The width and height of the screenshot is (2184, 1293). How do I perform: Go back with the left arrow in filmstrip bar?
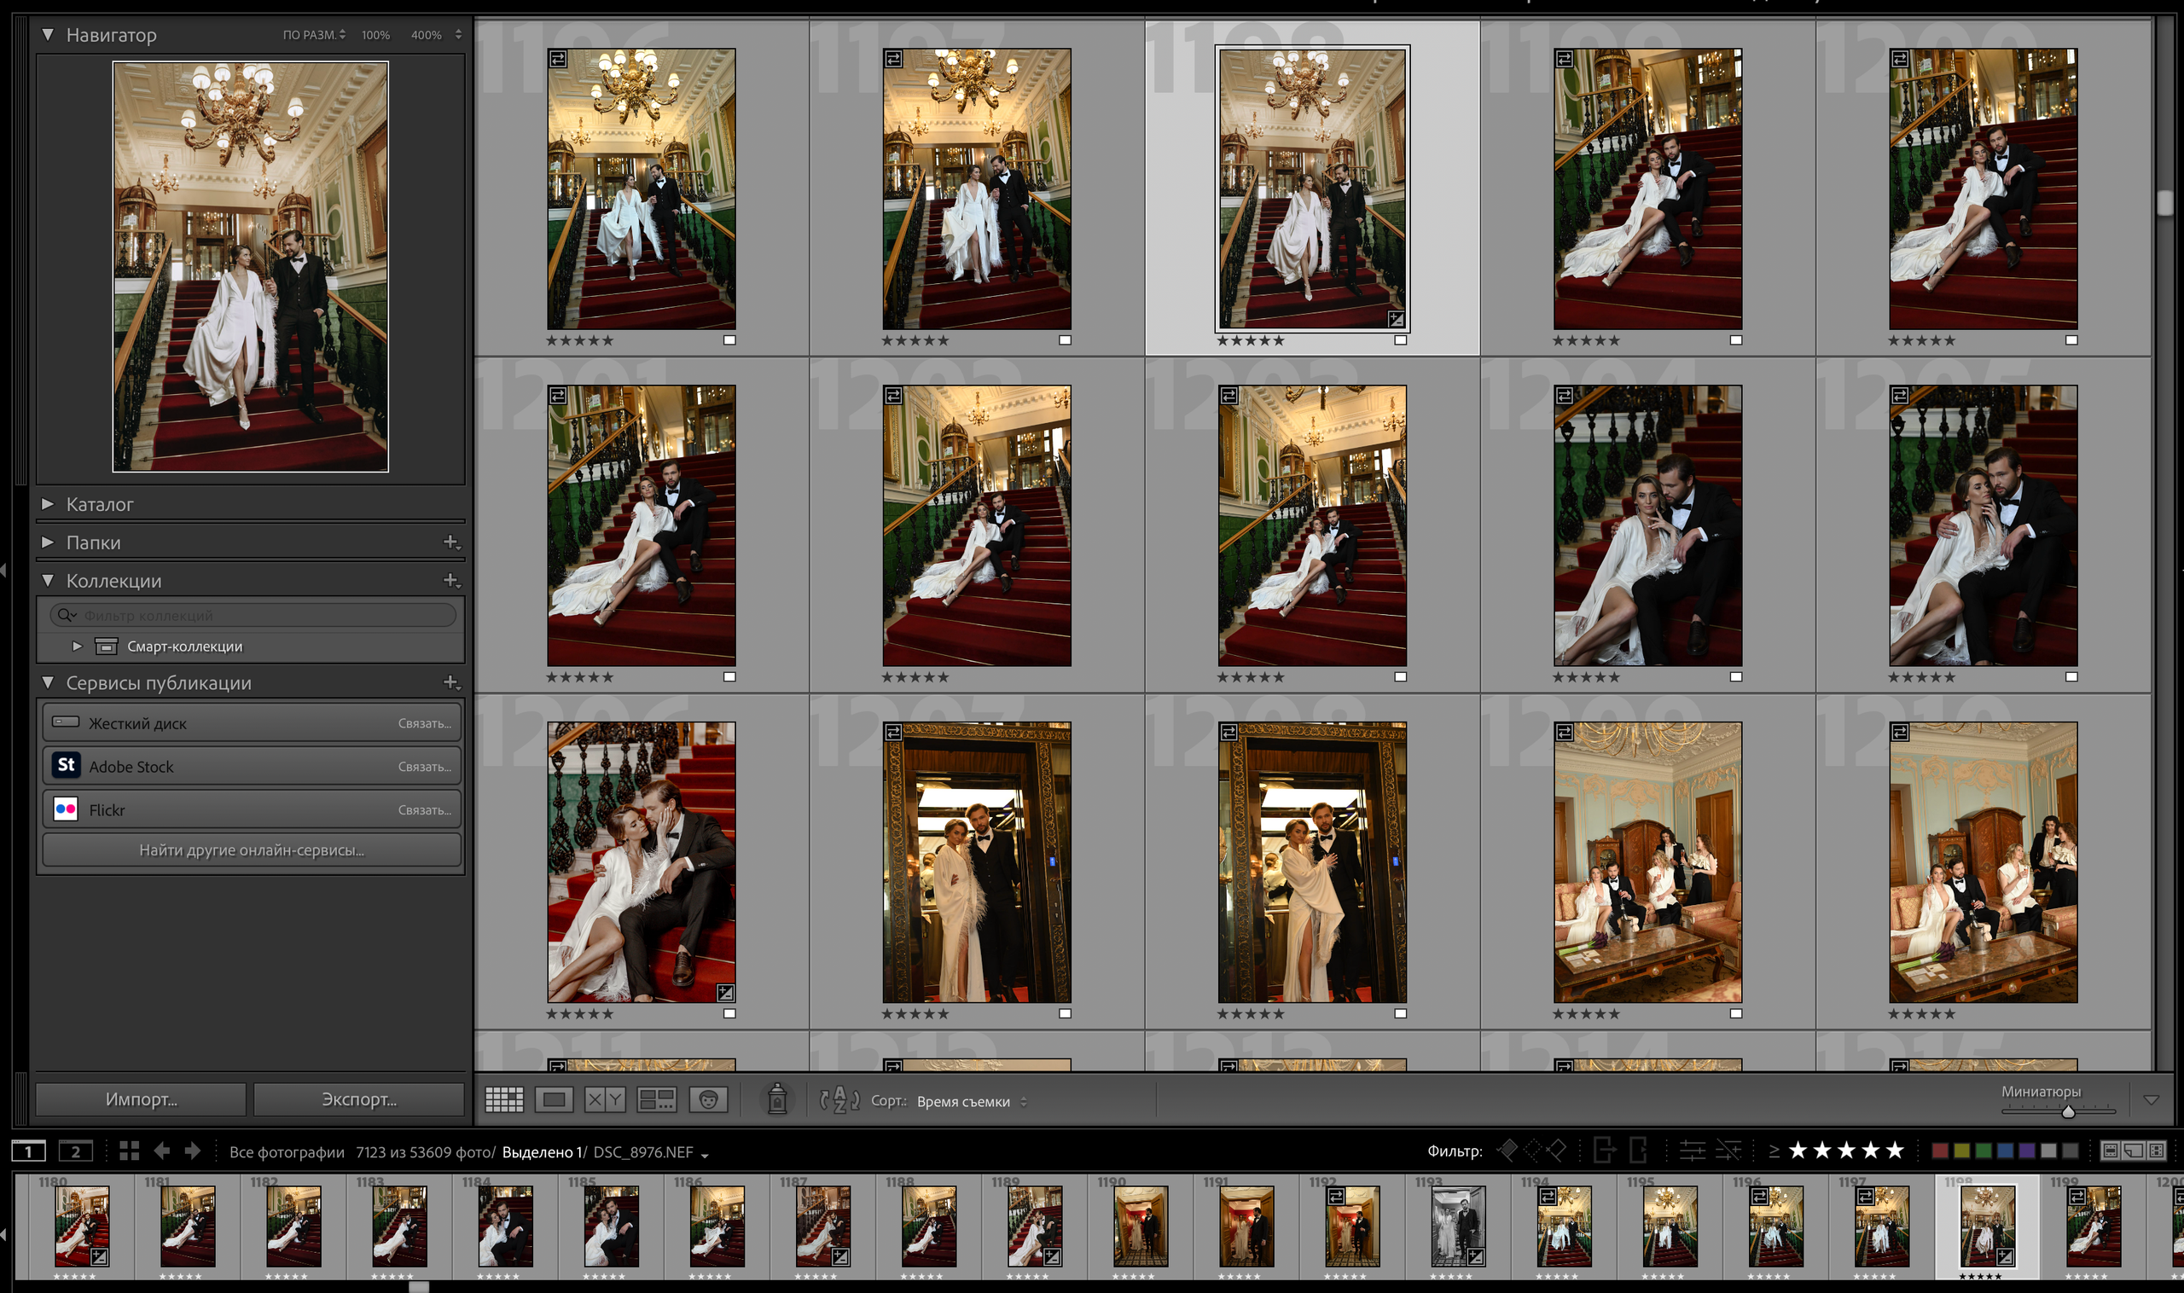162,1151
